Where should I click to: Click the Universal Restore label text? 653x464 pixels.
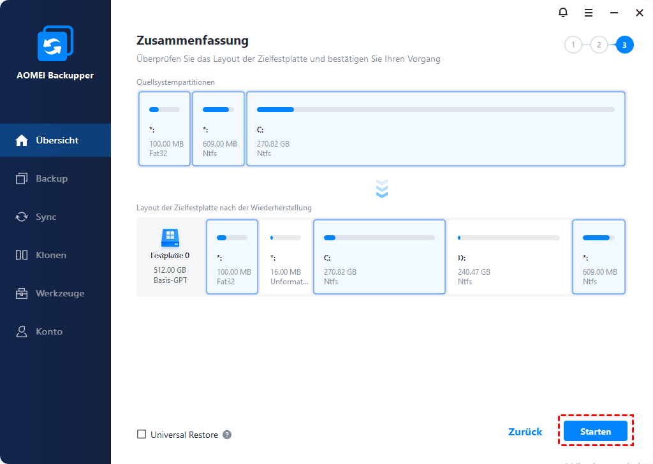[x=184, y=435]
